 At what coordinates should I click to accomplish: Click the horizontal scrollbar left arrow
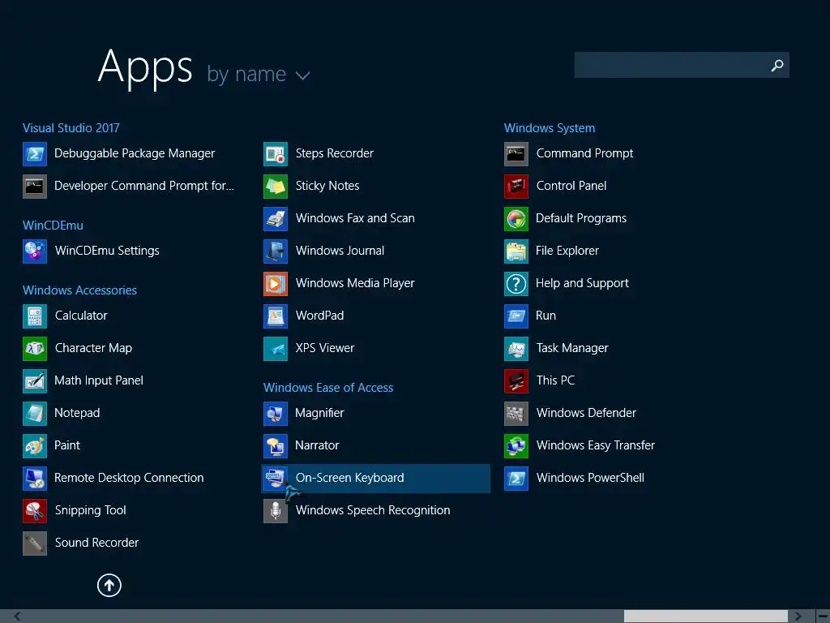(17, 617)
